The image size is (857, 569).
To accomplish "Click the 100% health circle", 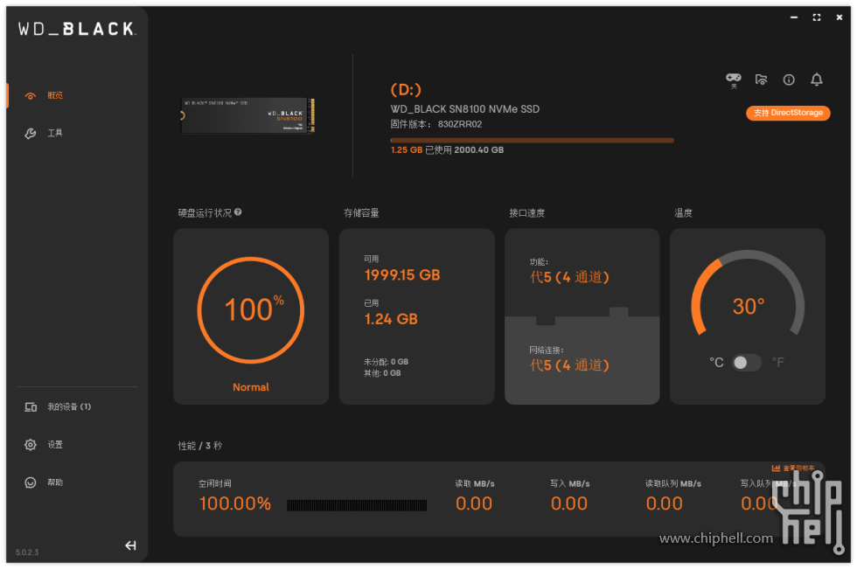I will (251, 310).
